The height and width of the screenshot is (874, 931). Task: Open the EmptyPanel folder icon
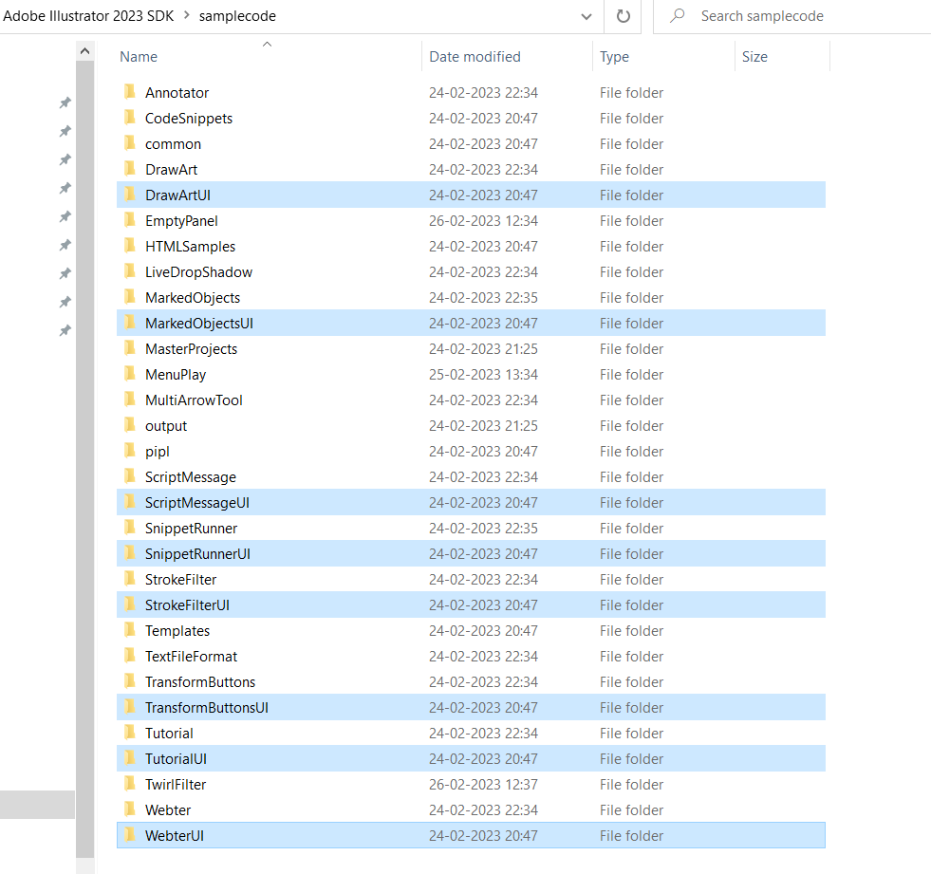[x=132, y=220]
